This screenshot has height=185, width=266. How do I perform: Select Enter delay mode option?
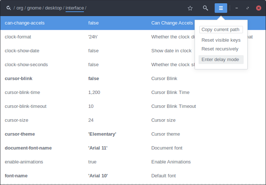220,59
